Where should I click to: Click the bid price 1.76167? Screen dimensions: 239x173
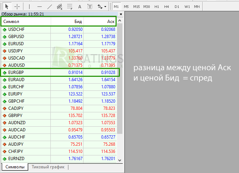point(75,158)
